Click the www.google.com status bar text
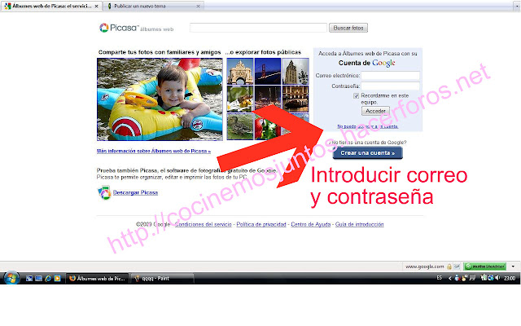 click(425, 267)
